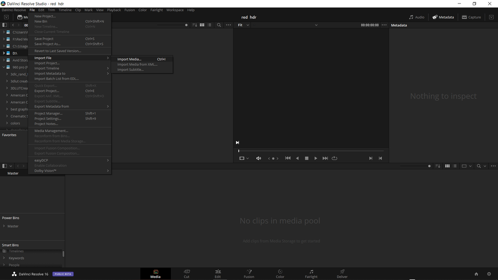
Task: Open Project Manager home icon
Action: point(476,274)
